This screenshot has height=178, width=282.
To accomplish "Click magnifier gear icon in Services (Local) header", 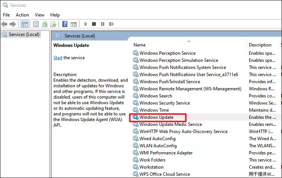I will coord(58,36).
